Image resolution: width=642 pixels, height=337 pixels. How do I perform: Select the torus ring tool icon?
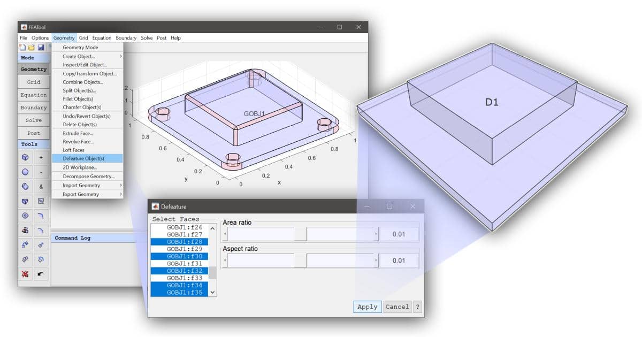tap(25, 216)
